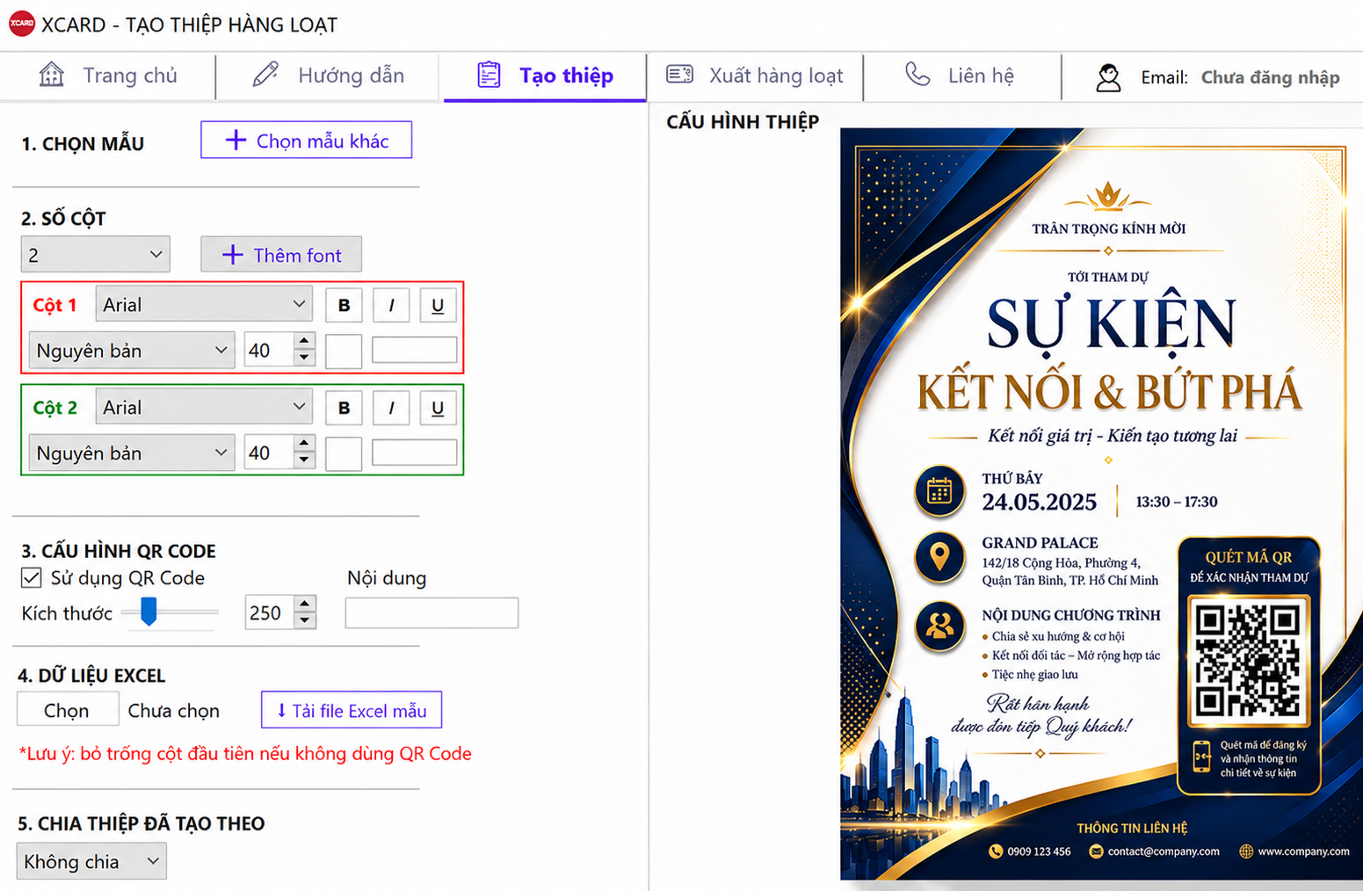Toggle italic for Cột 2
The width and height of the screenshot is (1363, 891).
click(x=391, y=408)
